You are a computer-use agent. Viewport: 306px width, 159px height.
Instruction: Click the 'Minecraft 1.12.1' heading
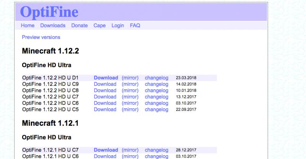50,123
